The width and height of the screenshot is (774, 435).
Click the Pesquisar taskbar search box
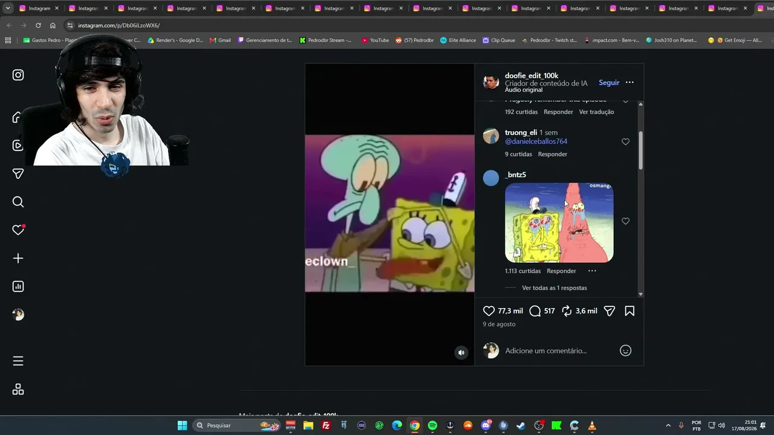[x=237, y=425]
